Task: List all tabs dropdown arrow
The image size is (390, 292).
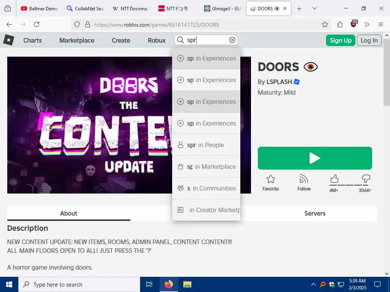Action: (x=315, y=8)
